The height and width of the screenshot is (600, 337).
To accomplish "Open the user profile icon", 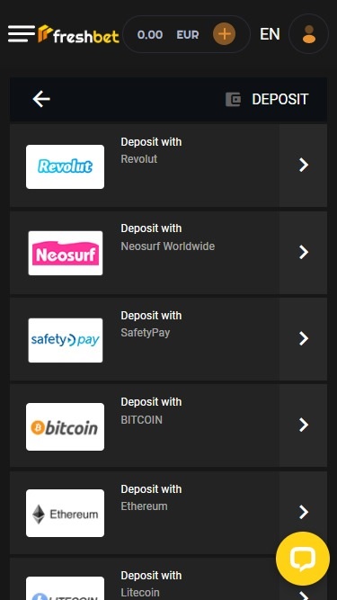I will (309, 34).
